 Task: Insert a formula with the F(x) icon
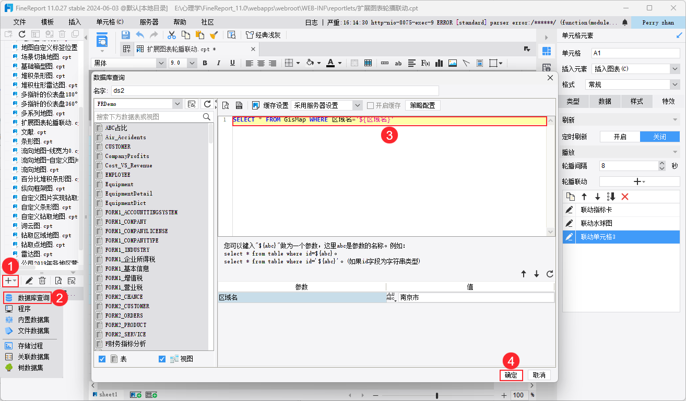(425, 63)
